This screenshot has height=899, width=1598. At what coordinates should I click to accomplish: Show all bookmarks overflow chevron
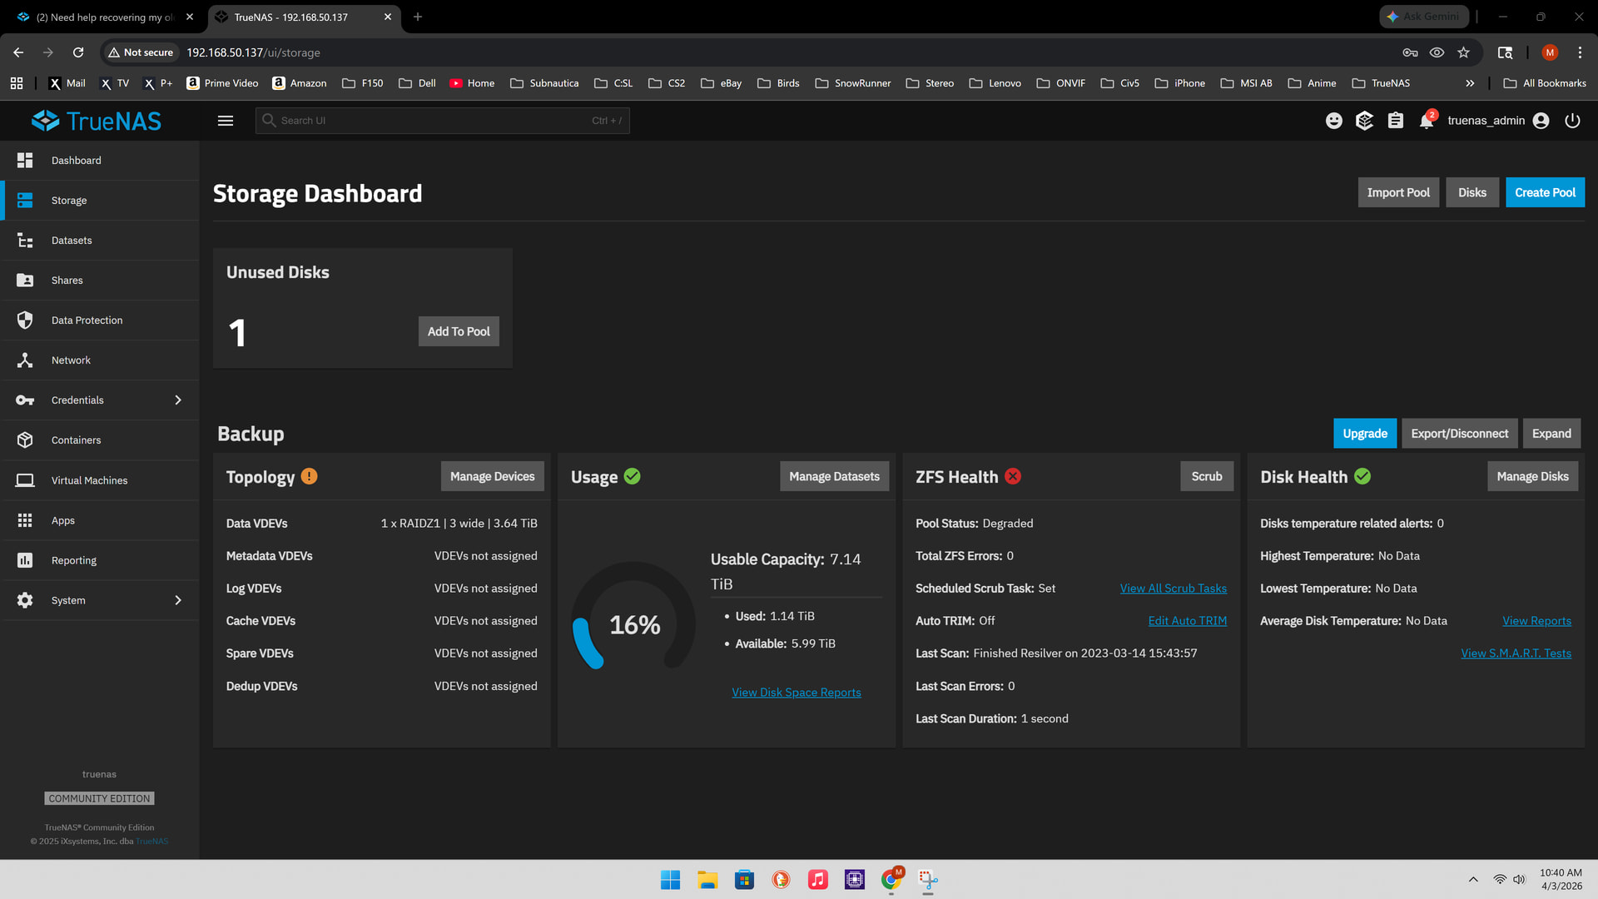[1470, 83]
